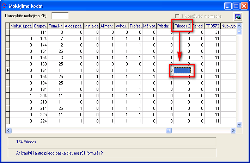250x163 pixels.
Task: Select Grupav. cell '194'
Action: click(x=40, y=89)
